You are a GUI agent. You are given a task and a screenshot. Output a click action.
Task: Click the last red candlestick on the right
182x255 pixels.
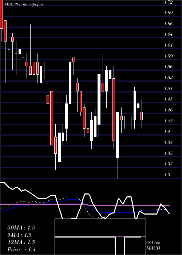(x=142, y=116)
